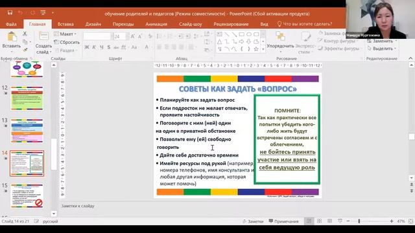Screen dimensions: 415x233
Task: Open the Customize Quick Access Toolbar arrow
Action: 53,13
